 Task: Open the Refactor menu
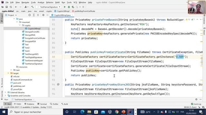coord(50,2)
